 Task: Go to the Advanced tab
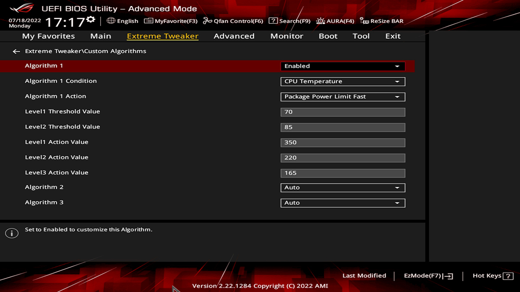pos(234,36)
